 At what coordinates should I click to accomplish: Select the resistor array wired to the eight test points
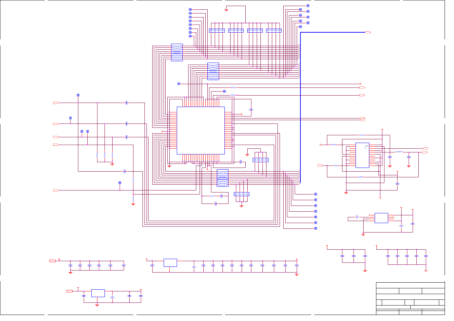pyautogui.click(x=177, y=52)
